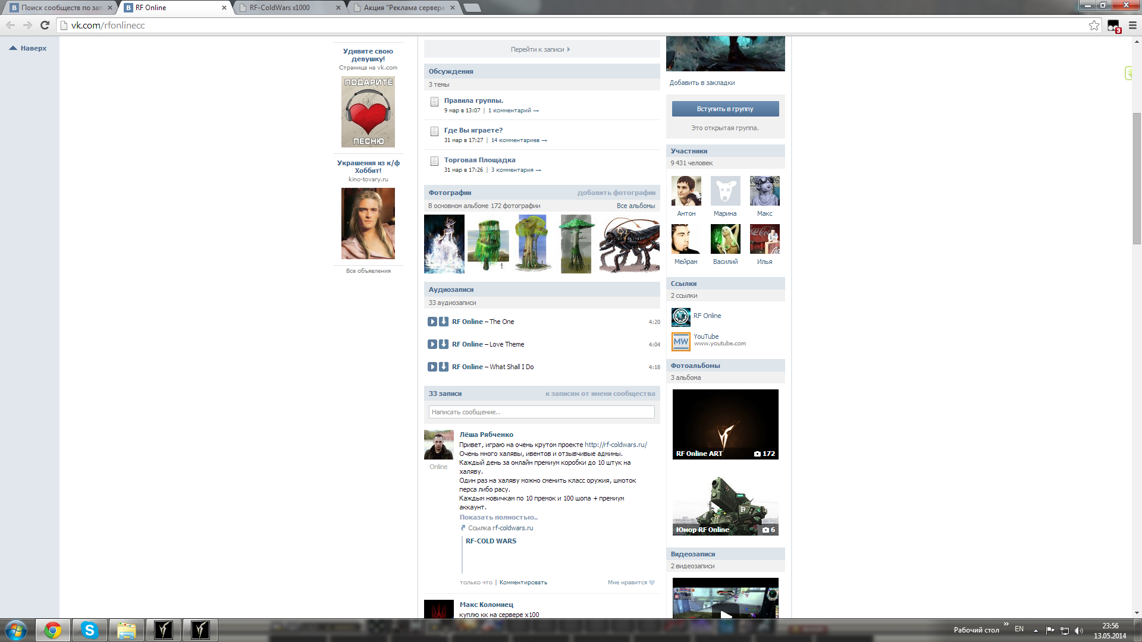Download the track What Shall I Do

click(444, 367)
